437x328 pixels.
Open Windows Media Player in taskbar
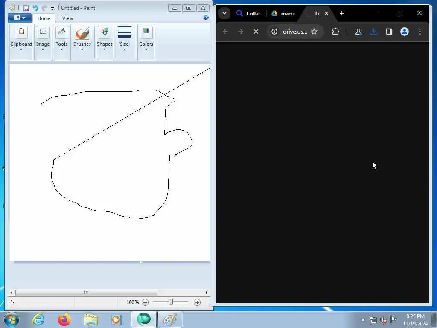pos(116,320)
